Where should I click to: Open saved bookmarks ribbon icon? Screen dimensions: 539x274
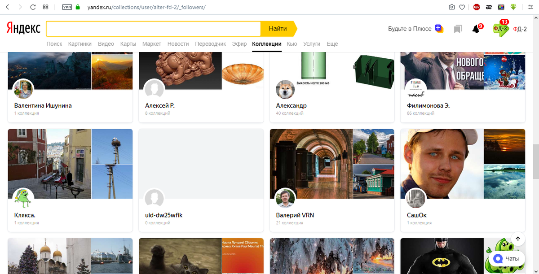tap(458, 29)
